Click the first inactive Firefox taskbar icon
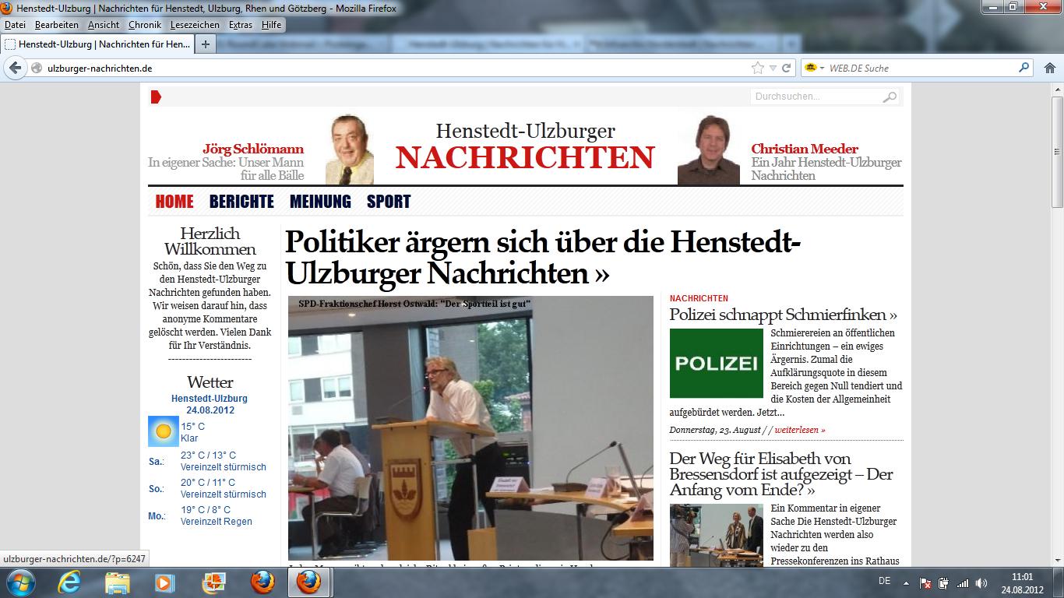The image size is (1064, 598). pos(262,582)
